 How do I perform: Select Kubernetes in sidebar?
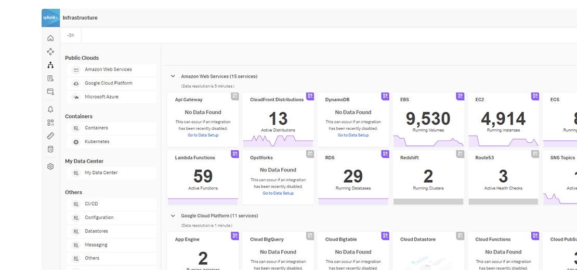coord(111,142)
